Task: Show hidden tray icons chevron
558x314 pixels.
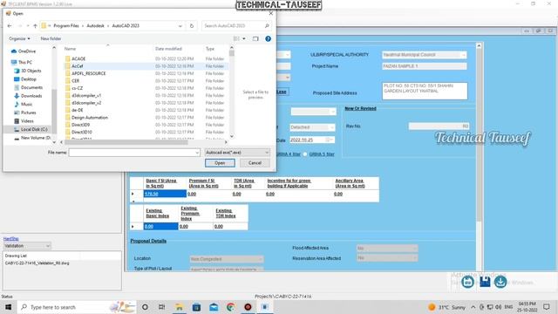Action: (473, 307)
